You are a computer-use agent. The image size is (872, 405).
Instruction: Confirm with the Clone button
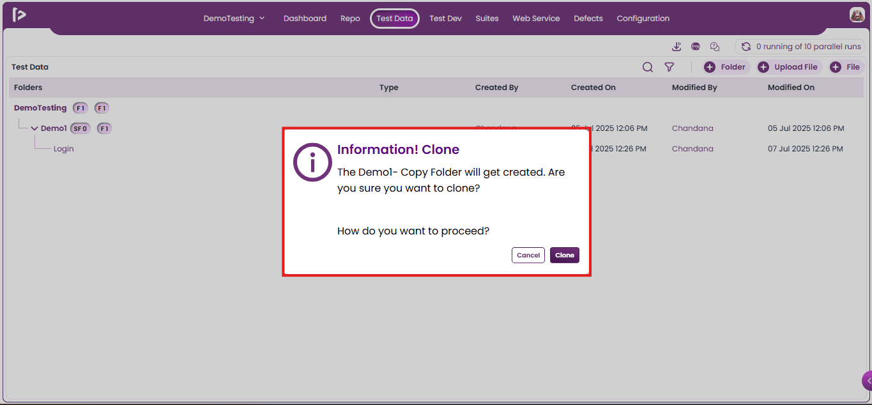tap(565, 255)
